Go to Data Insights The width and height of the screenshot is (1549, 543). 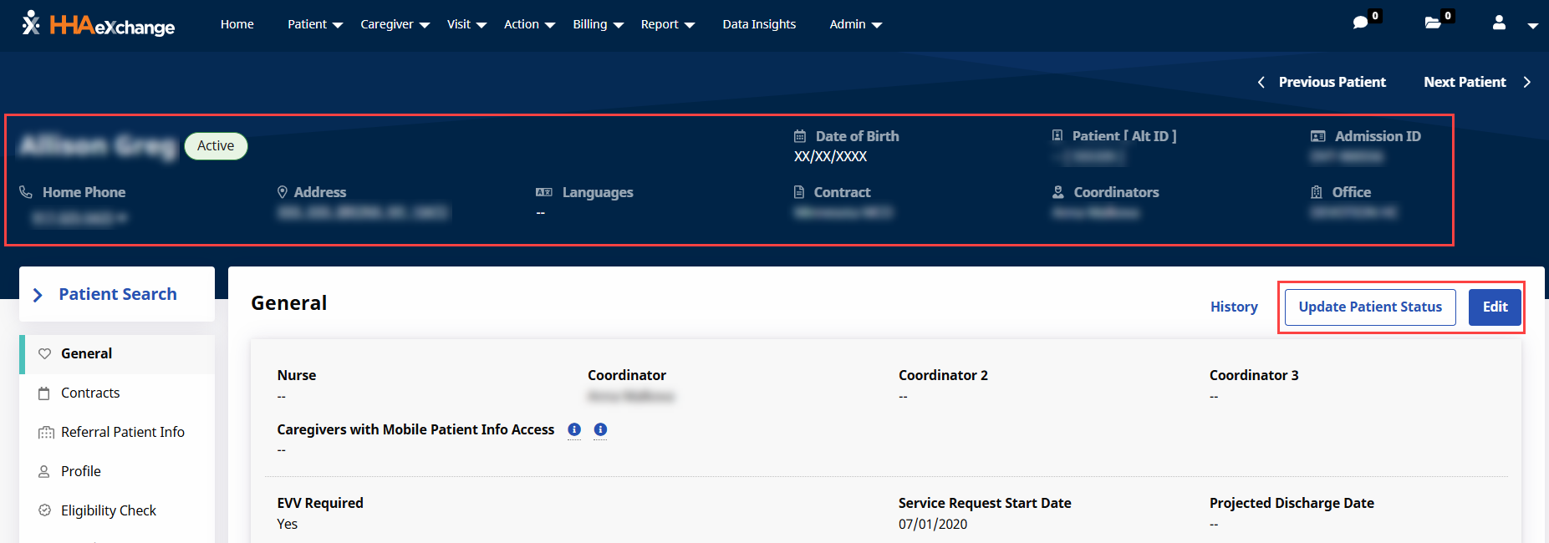point(759,24)
